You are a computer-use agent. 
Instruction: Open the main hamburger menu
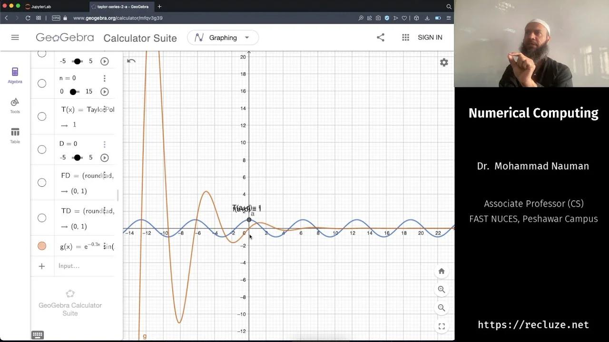[x=15, y=38]
